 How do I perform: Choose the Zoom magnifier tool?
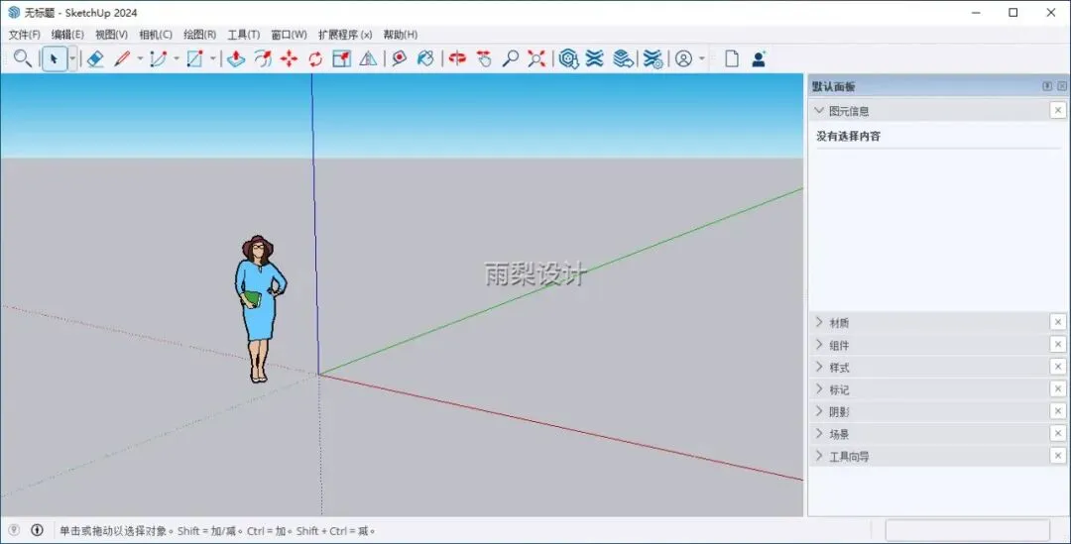511,58
